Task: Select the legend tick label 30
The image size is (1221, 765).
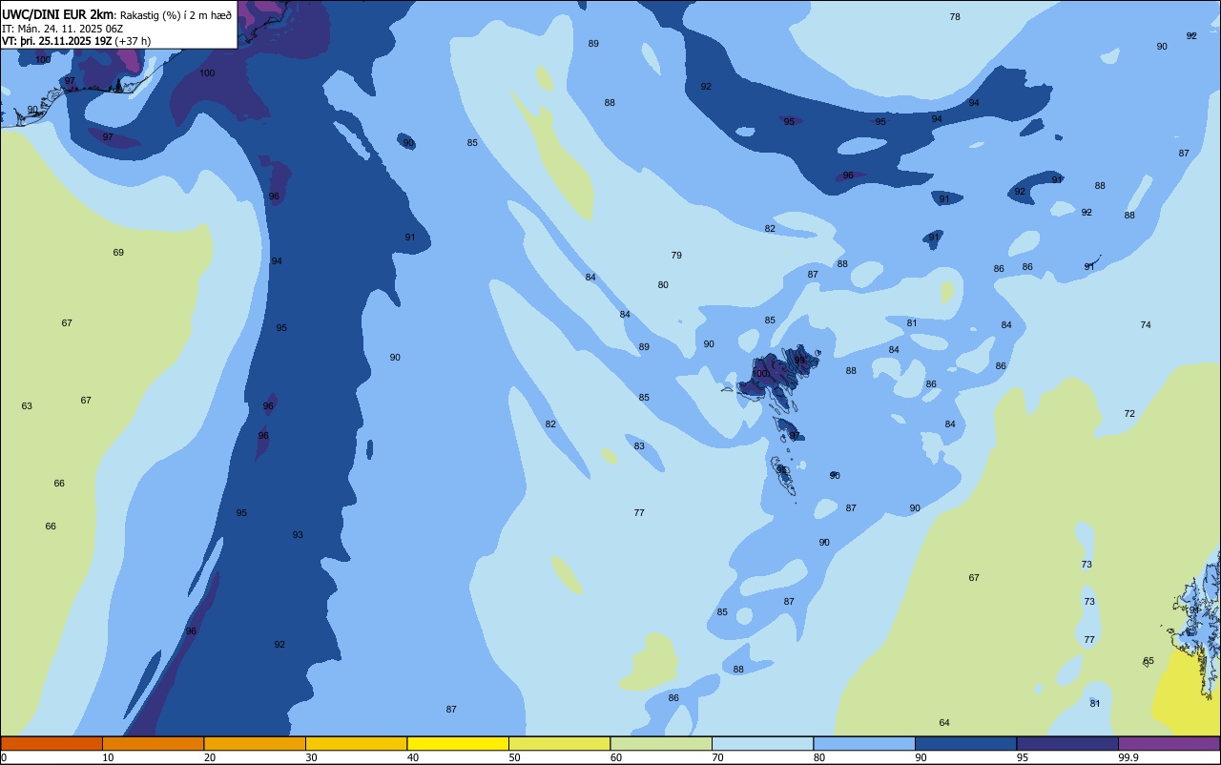Action: [311, 757]
